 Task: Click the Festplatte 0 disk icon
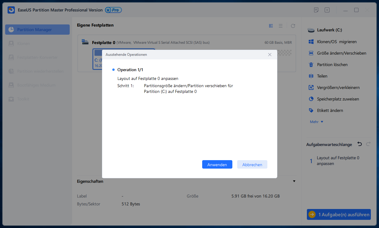pyautogui.click(x=85, y=43)
